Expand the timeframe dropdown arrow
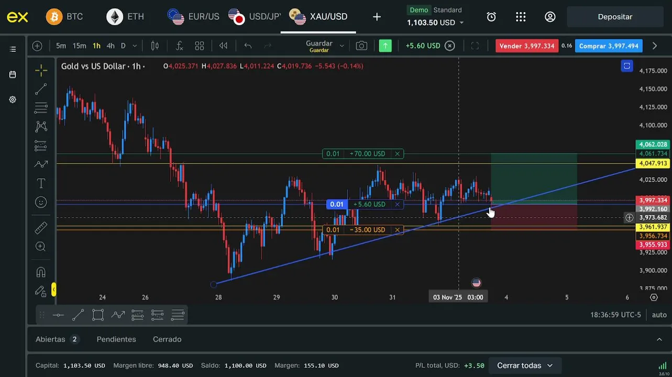672x377 pixels. pyautogui.click(x=135, y=46)
